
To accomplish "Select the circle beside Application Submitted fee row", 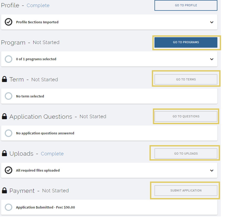I will 8,207.
